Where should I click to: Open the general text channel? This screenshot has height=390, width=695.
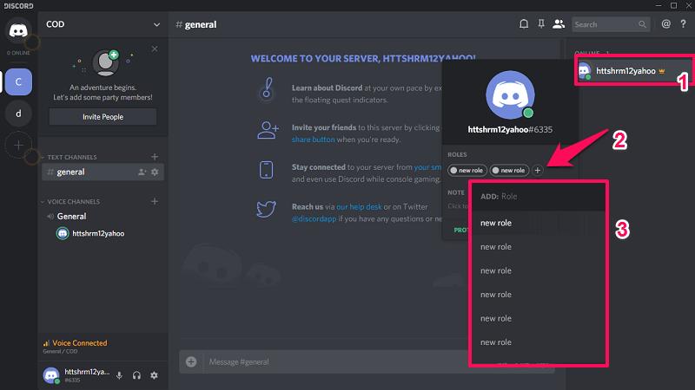coord(103,172)
